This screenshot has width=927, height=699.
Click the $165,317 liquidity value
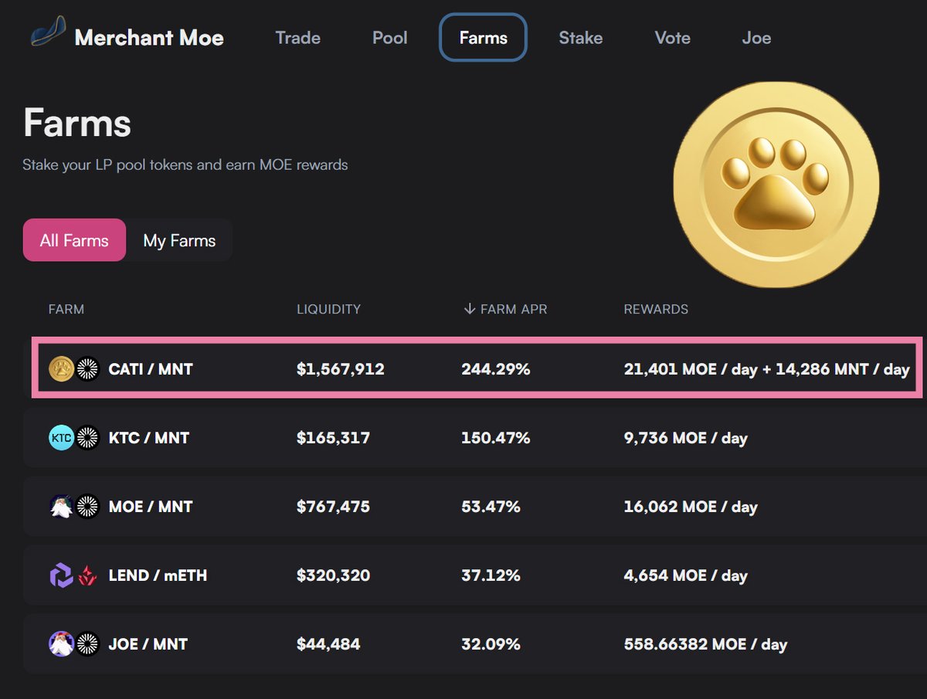pyautogui.click(x=333, y=438)
